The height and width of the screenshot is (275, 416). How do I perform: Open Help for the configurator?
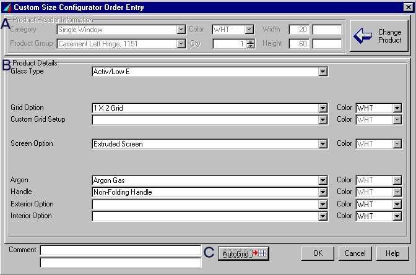[392, 253]
